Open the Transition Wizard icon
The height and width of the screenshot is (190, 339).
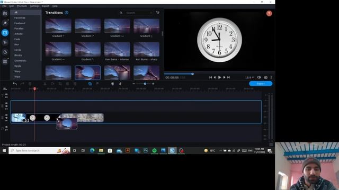coord(90,83)
